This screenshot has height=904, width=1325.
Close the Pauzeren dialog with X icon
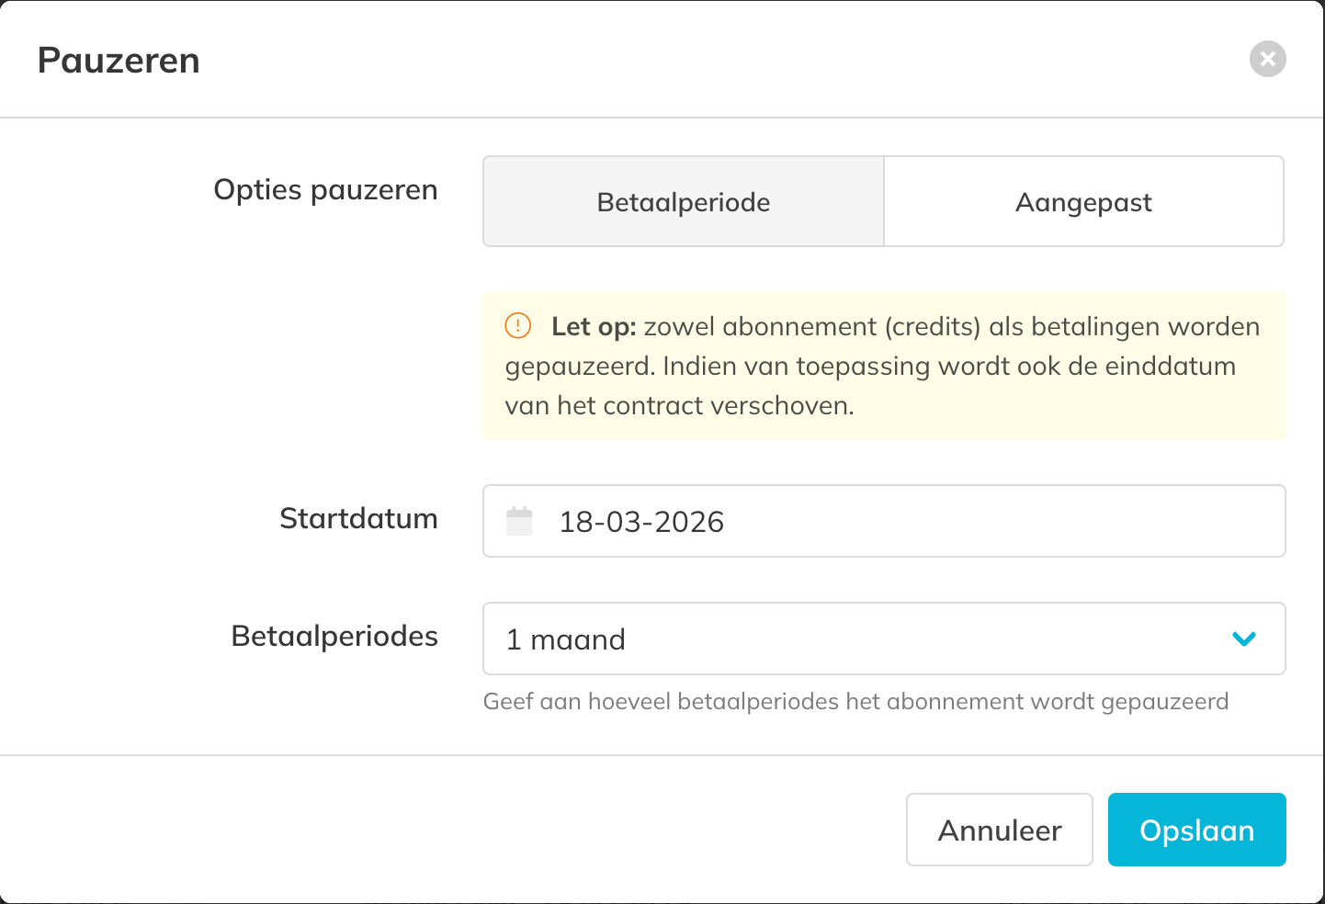coord(1267,59)
